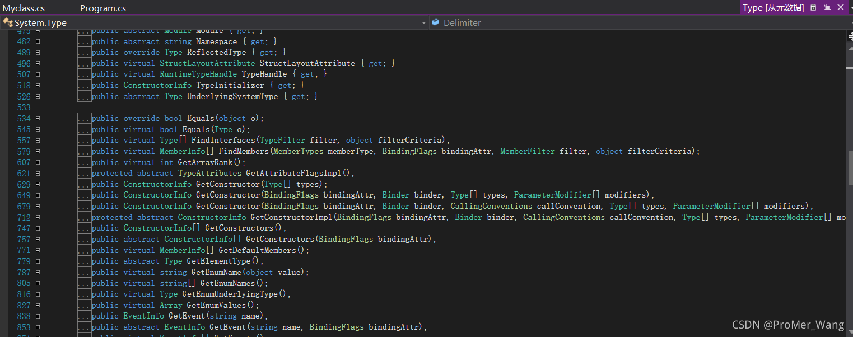Expand outlining node at line 838

(38, 316)
